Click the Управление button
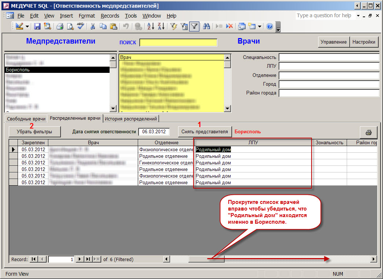This screenshot has height=279, width=383. click(334, 42)
